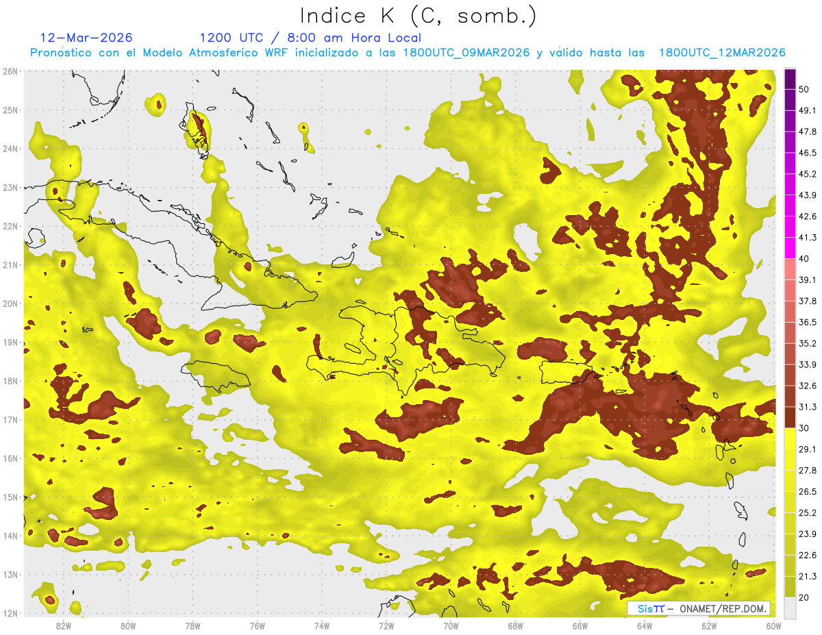The image size is (822, 635).
Task: Click the "68W" longitude label
Action: pyautogui.click(x=515, y=625)
